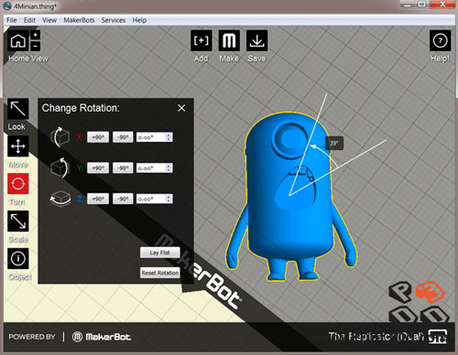Rotate Z axis by -90°
Screen dimensions: 458x355
tap(123, 199)
